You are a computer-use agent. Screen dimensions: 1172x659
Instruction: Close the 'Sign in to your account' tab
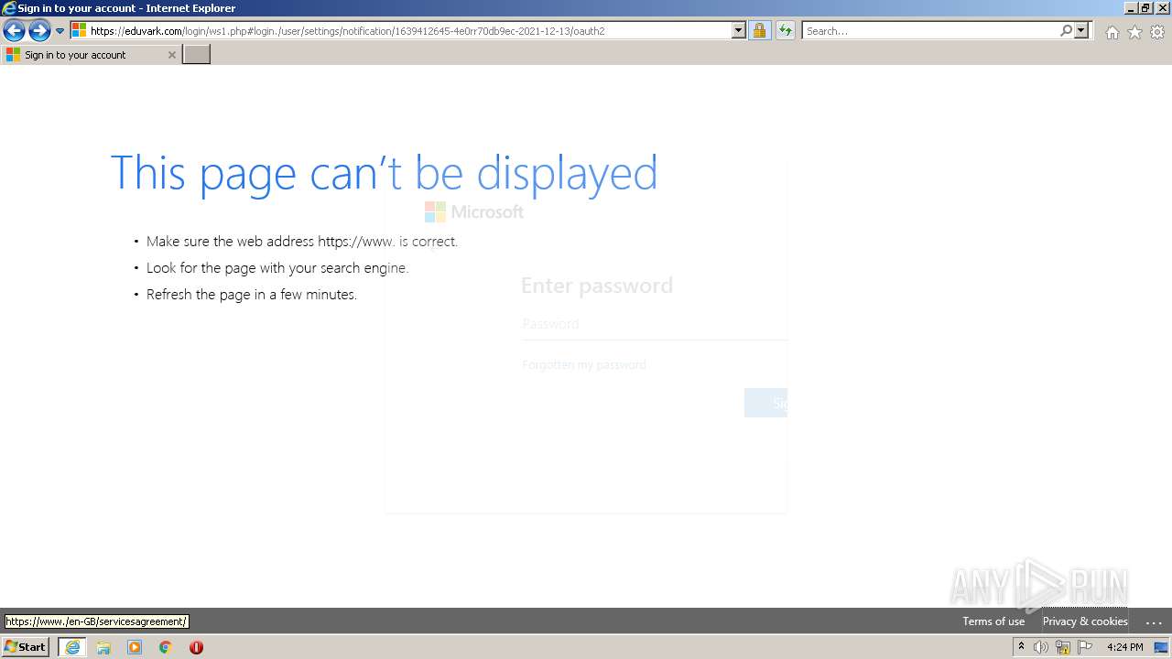pyautogui.click(x=171, y=55)
